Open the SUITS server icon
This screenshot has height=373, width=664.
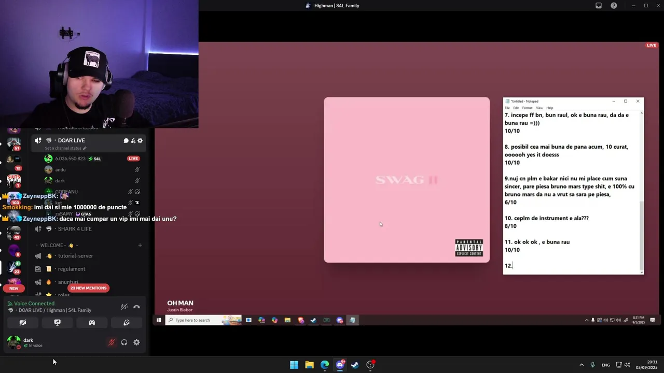(x=14, y=180)
